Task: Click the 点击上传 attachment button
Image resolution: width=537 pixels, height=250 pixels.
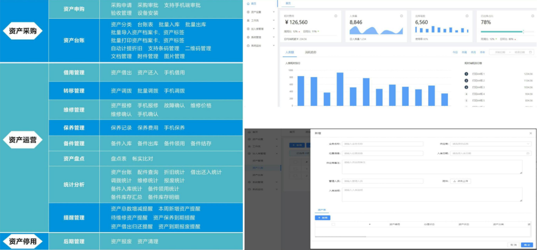Action: pyautogui.click(x=461, y=181)
